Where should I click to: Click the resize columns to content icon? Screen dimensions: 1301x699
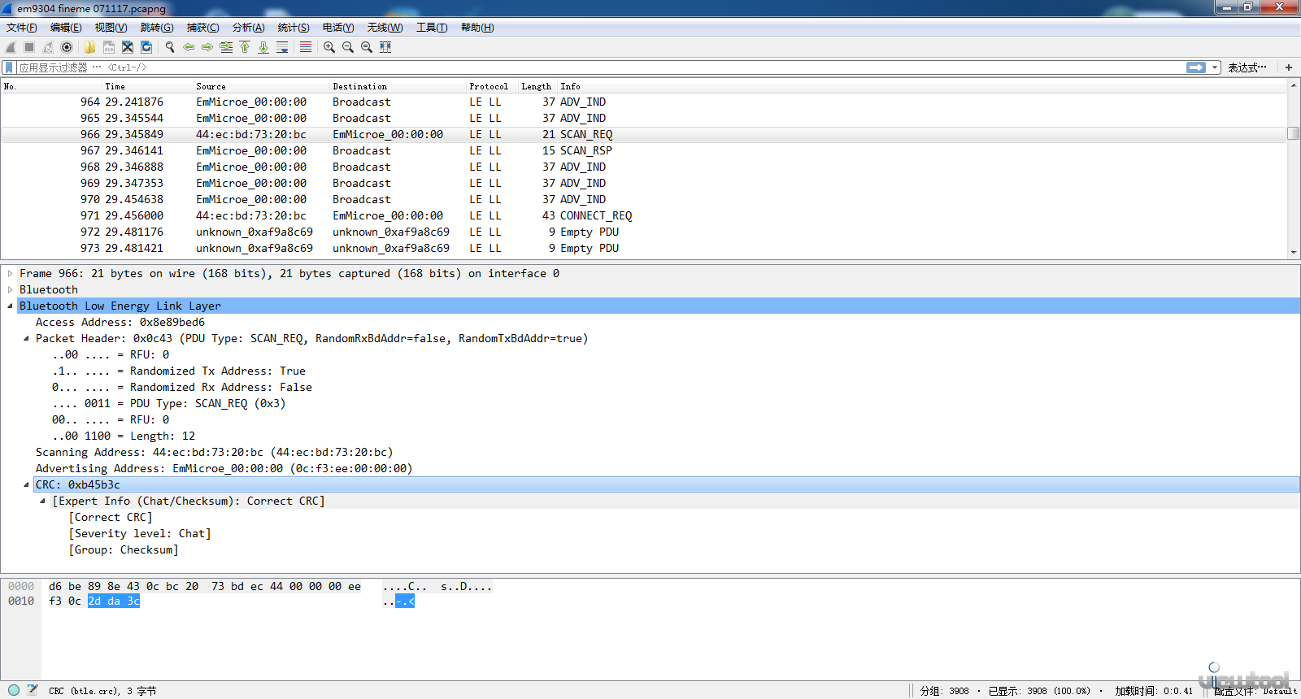pos(385,47)
